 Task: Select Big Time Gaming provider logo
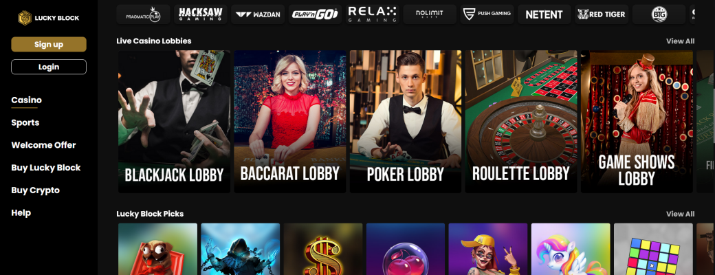[659, 14]
